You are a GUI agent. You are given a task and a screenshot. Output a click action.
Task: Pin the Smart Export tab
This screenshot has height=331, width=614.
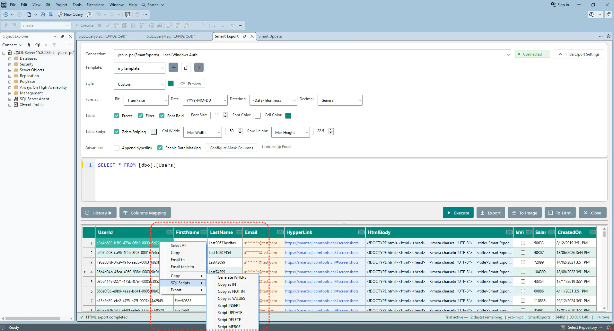[244, 36]
